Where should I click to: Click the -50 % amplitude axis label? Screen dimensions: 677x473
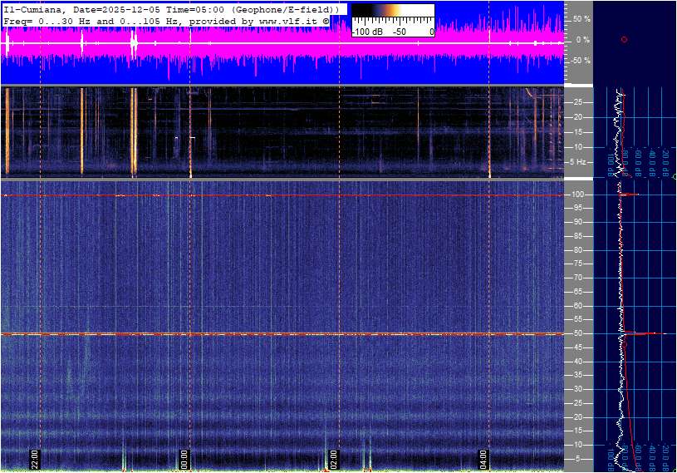click(580, 61)
